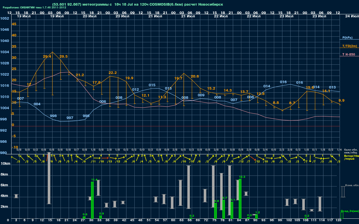Click the 20.6 temperature value
This screenshot has width=359, height=224.
click(195, 76)
